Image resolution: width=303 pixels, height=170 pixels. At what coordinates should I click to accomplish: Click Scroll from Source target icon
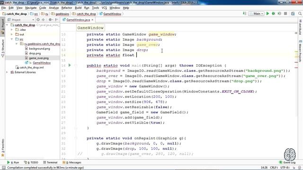point(38,20)
